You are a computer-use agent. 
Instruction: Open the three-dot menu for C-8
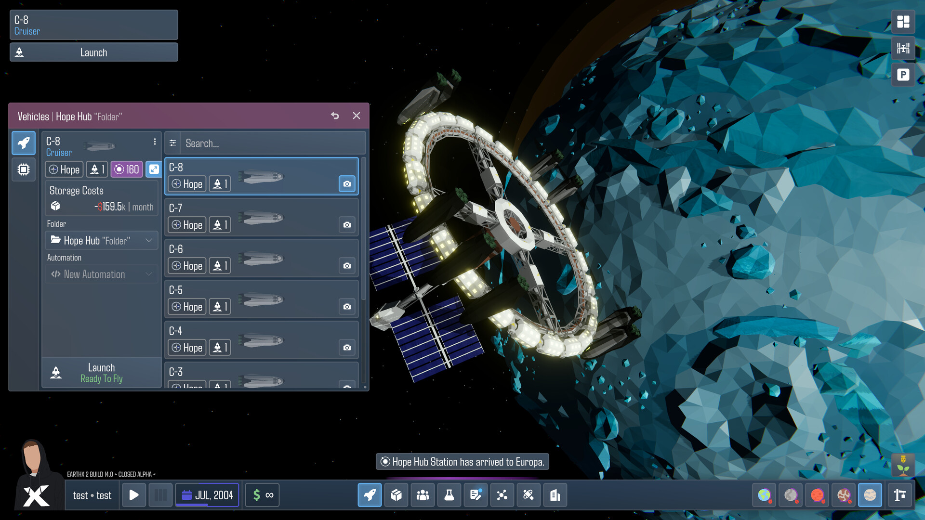coord(155,142)
